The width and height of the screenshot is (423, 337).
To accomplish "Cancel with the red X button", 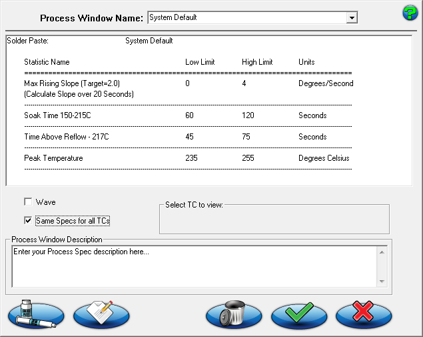I will click(364, 314).
